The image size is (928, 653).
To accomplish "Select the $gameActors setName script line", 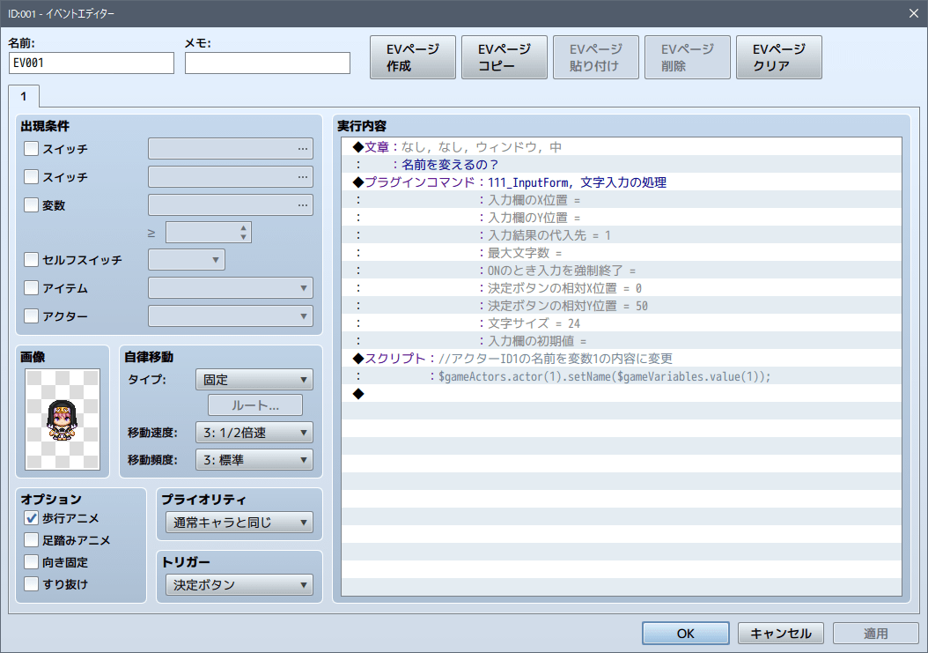I will click(622, 376).
